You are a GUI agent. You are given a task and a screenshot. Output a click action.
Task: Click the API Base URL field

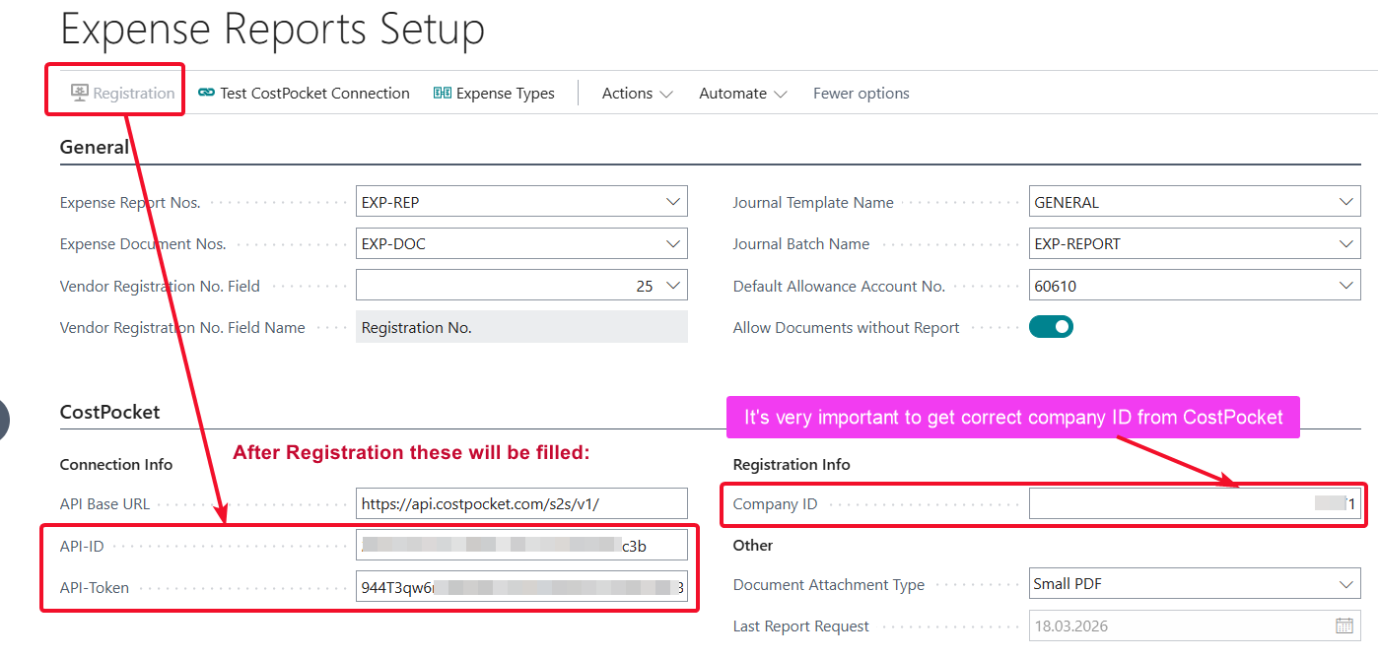pyautogui.click(x=521, y=503)
